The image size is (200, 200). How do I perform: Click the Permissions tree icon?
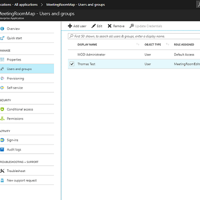[2, 118]
